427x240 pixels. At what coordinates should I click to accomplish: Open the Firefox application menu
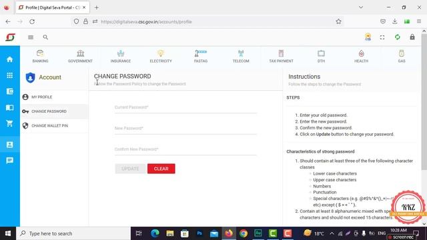pos(419,21)
